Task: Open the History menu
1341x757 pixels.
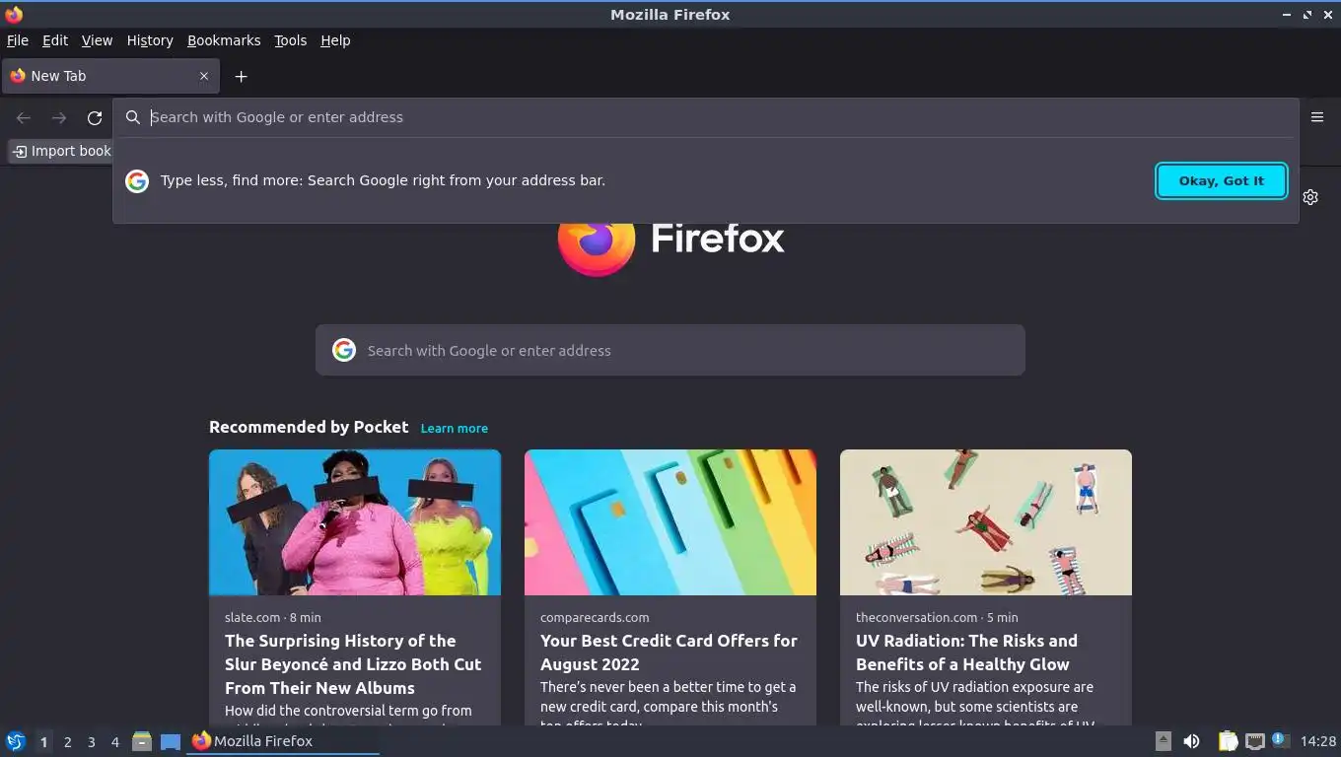Action: click(150, 40)
